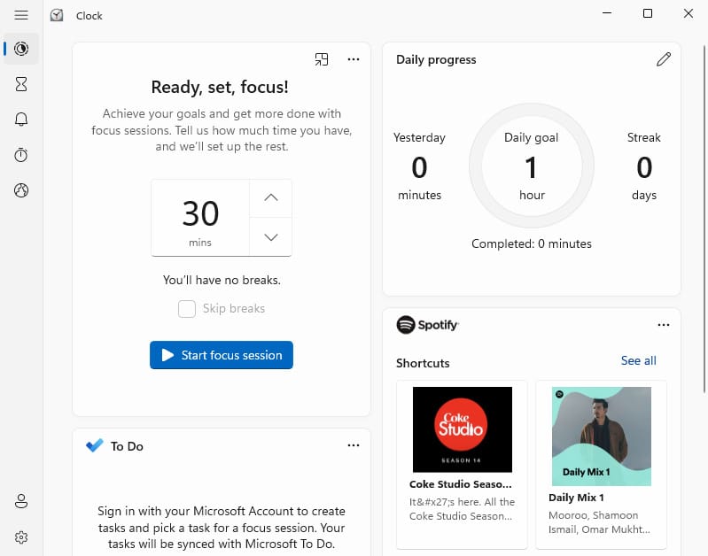Expand the hamburger navigation menu

click(x=21, y=14)
